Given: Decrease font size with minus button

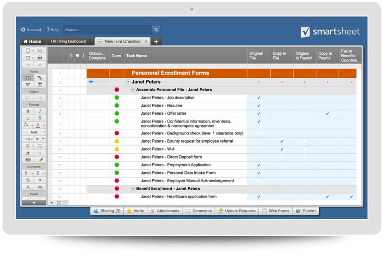Looking at the screenshot, I should click(43, 139).
